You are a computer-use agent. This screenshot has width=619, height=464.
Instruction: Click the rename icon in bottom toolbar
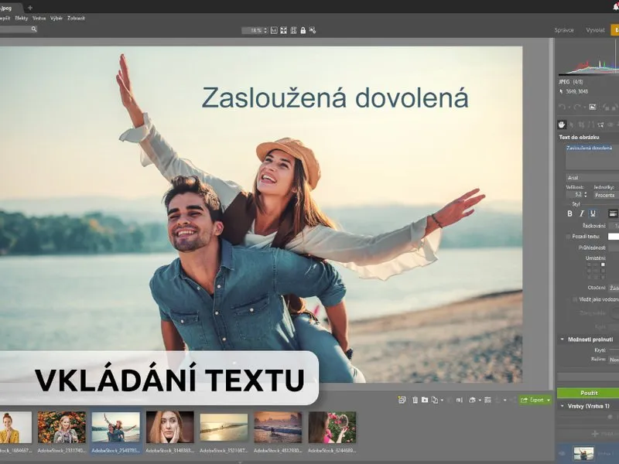point(459,400)
